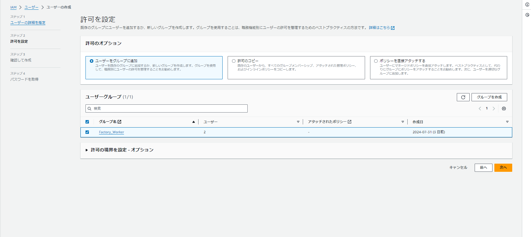Viewport: 531px width, 237px height.
Task: Select 許可のコピー radio option
Action: (x=234, y=61)
